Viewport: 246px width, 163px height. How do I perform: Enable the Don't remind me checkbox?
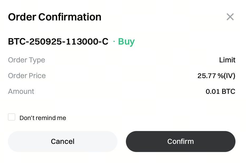click(x=12, y=117)
